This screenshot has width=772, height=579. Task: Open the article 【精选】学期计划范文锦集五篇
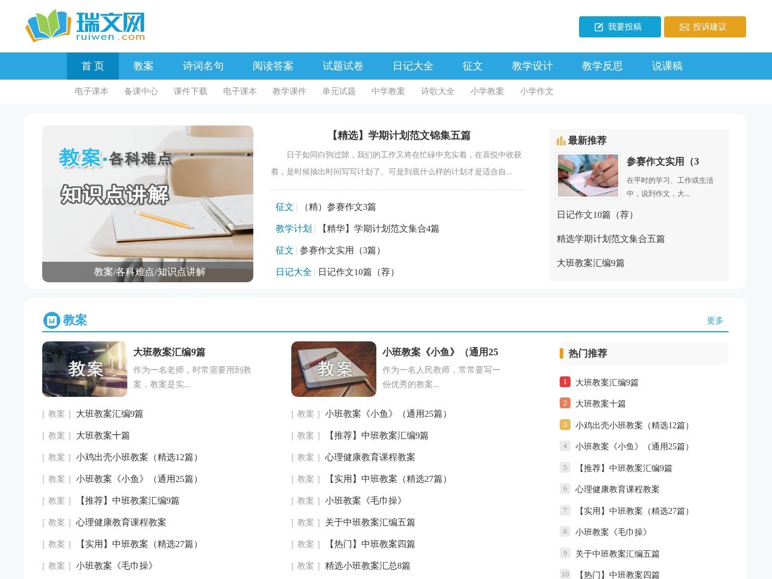point(399,135)
